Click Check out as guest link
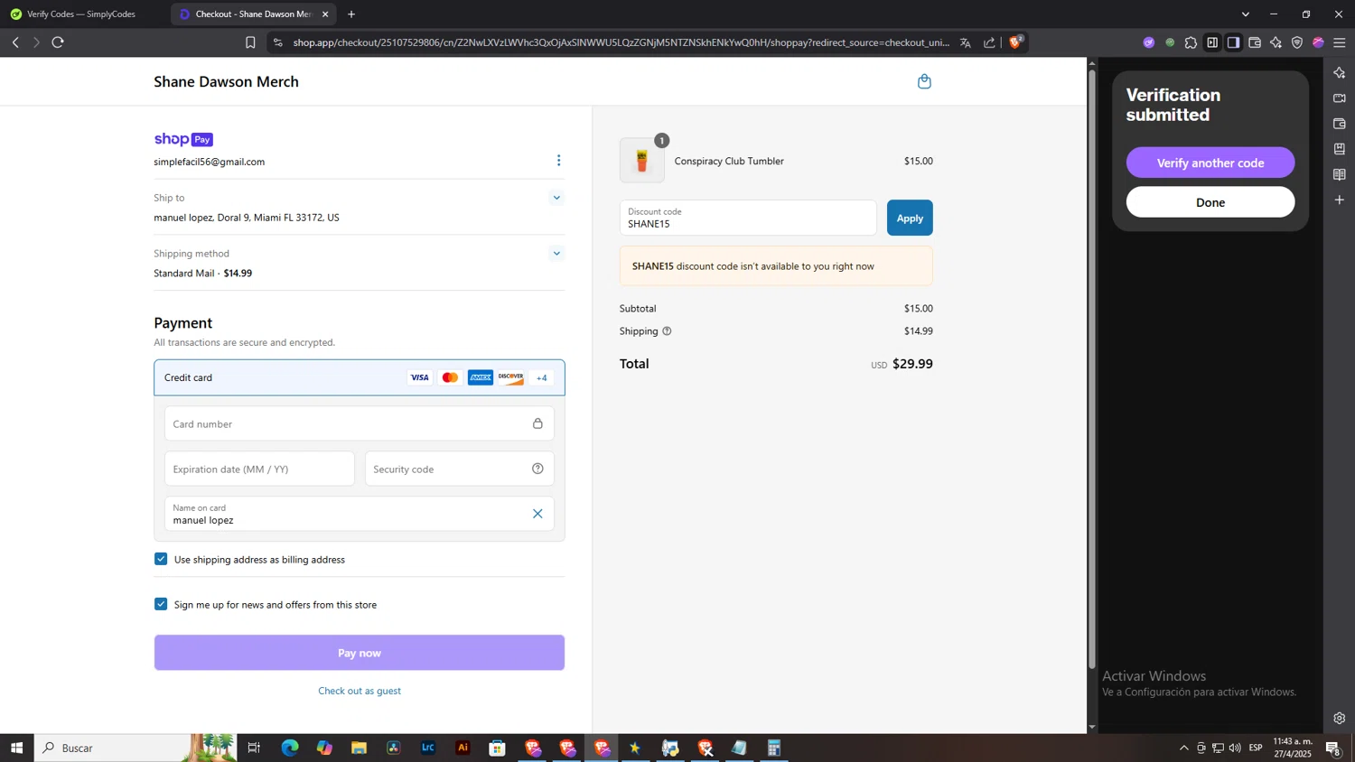Screen dimensions: 1355x762 pos(360,691)
